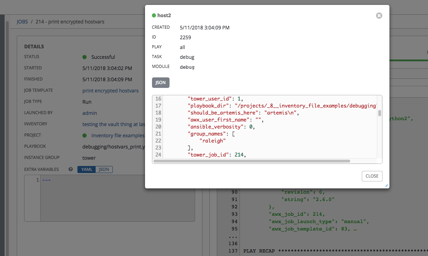Click the CLOSE button in host2 dialog

coord(372,176)
